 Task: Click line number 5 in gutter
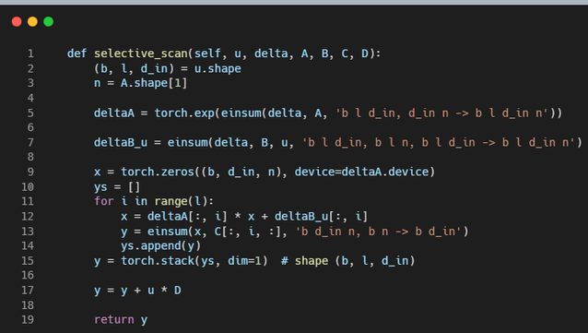[x=30, y=113]
